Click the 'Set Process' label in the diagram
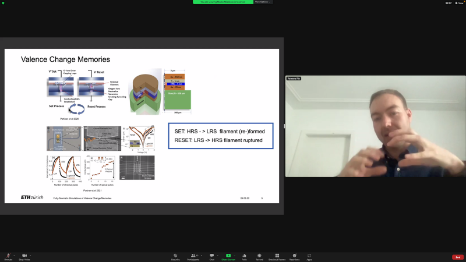The height and width of the screenshot is (262, 466). click(57, 106)
